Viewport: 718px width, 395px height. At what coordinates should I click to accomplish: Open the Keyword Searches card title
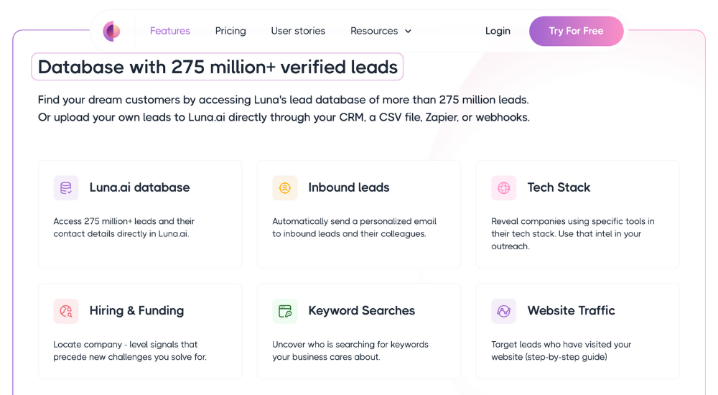[362, 311]
